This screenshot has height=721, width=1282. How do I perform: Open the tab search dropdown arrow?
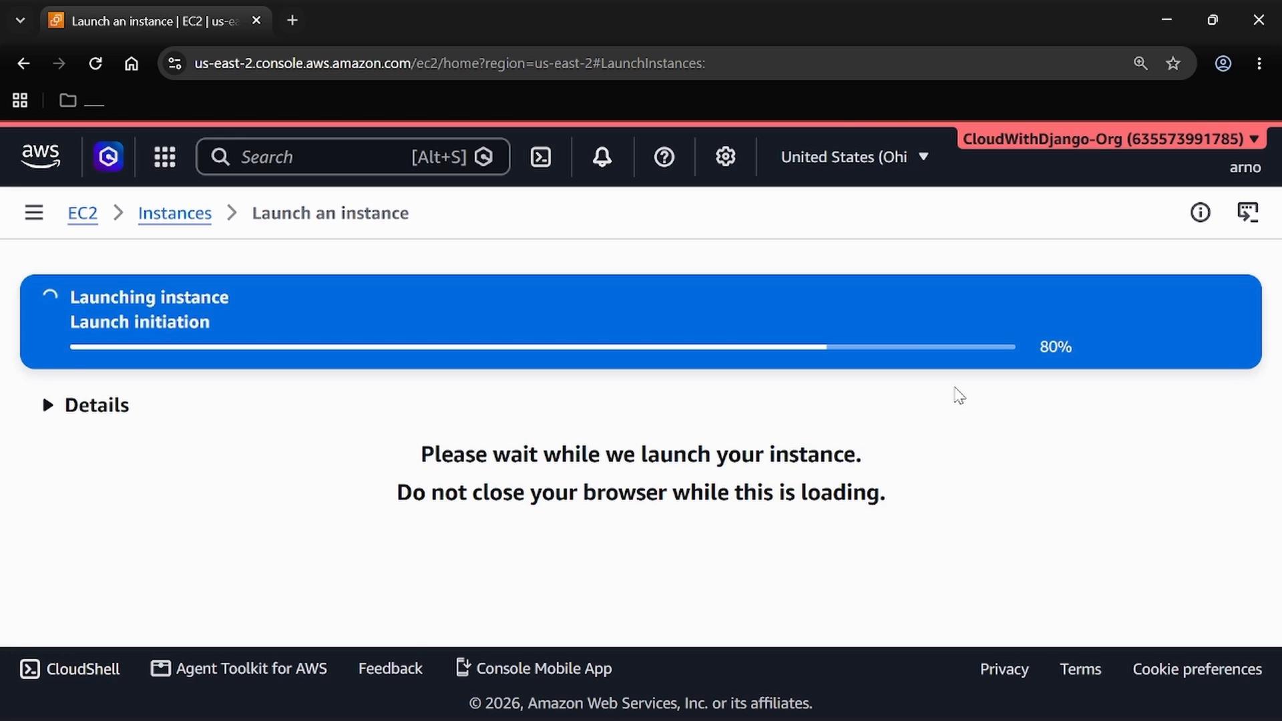tap(20, 20)
